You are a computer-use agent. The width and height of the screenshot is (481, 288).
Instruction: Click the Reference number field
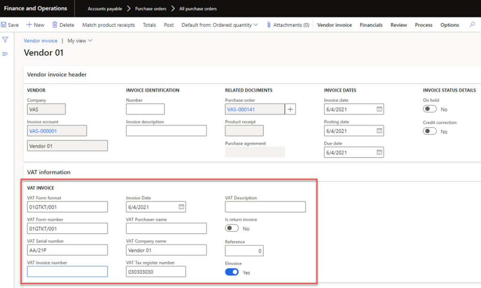pos(244,250)
